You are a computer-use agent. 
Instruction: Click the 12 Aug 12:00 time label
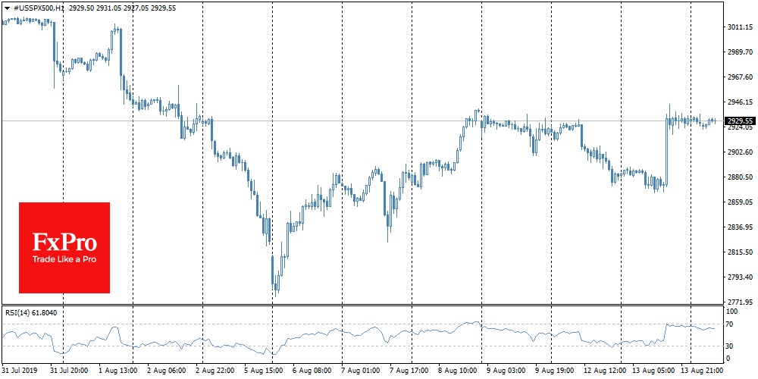[604, 371]
